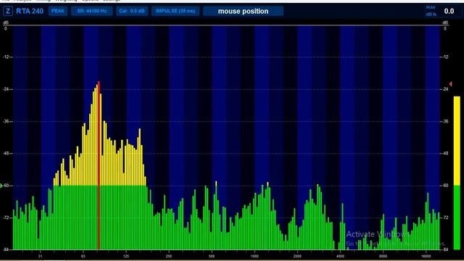Select the IMPULSE (35 ms) timing button
Viewport: 464px width, 261px height.
[x=175, y=11]
